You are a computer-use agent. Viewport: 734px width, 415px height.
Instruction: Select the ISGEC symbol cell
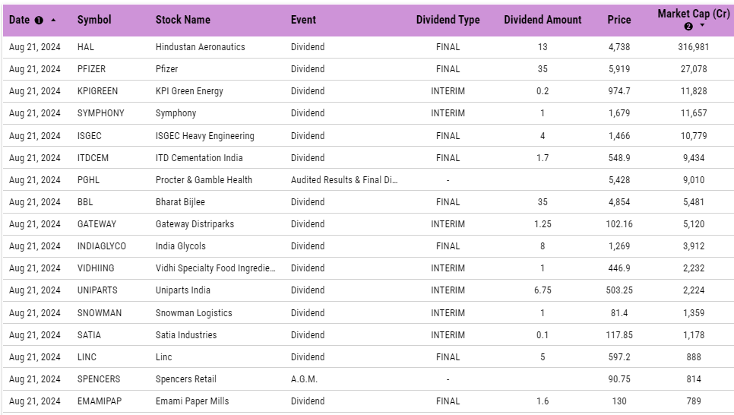90,136
